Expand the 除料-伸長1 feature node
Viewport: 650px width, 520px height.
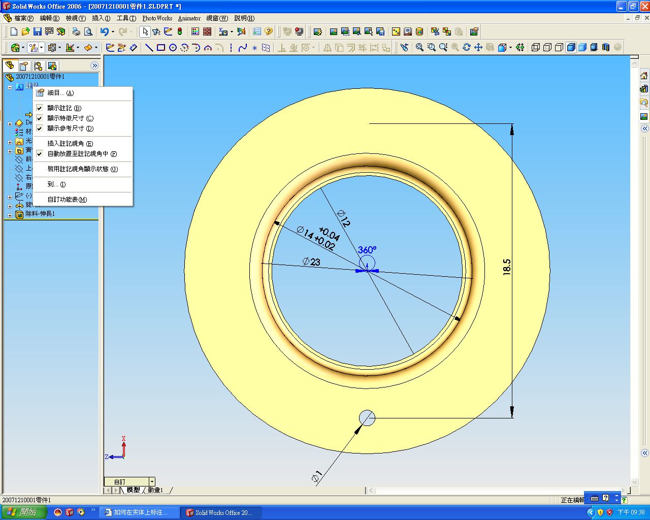pos(10,215)
